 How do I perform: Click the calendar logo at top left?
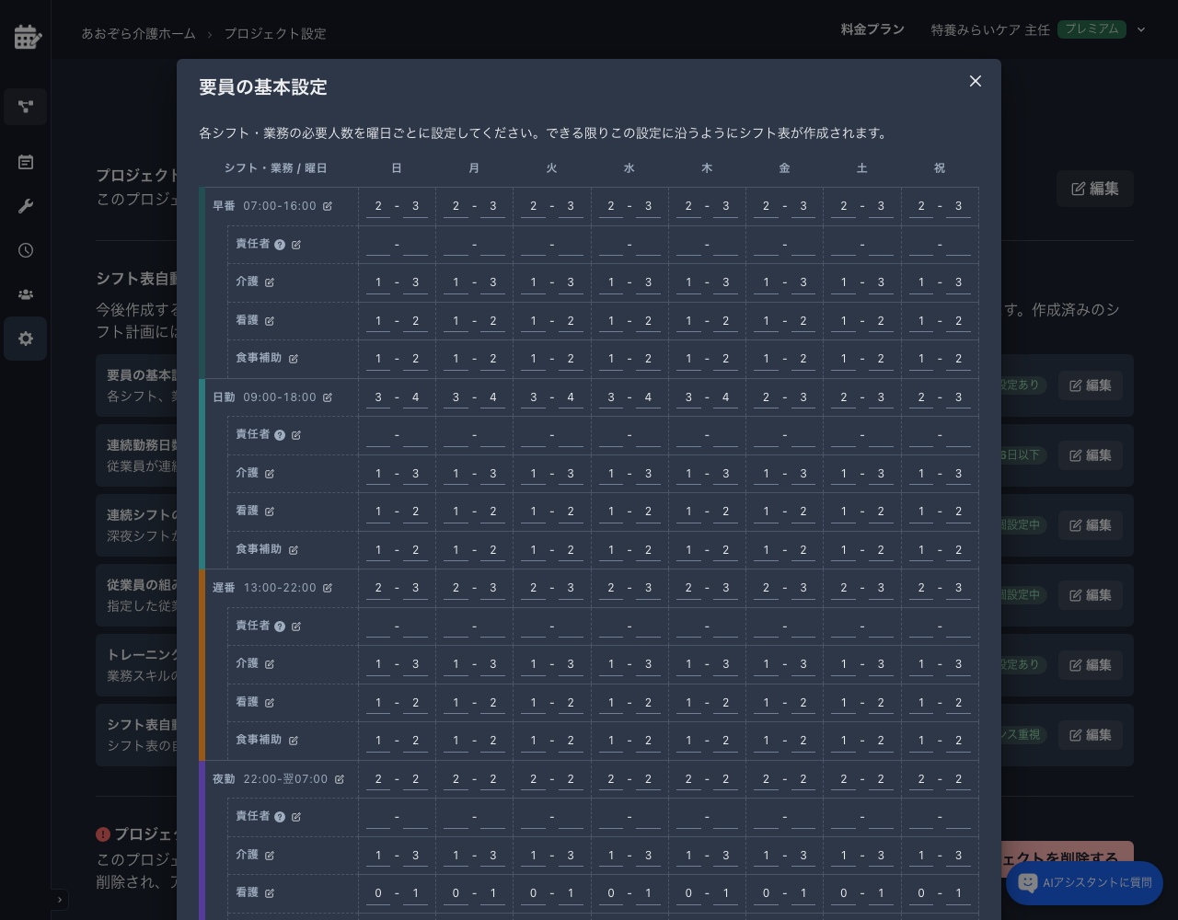[27, 37]
